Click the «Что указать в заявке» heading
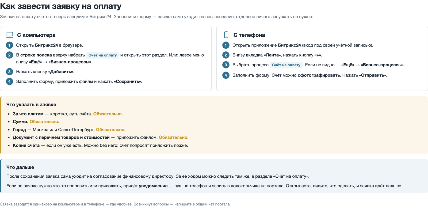This screenshot has width=428, height=217. [x=31, y=105]
